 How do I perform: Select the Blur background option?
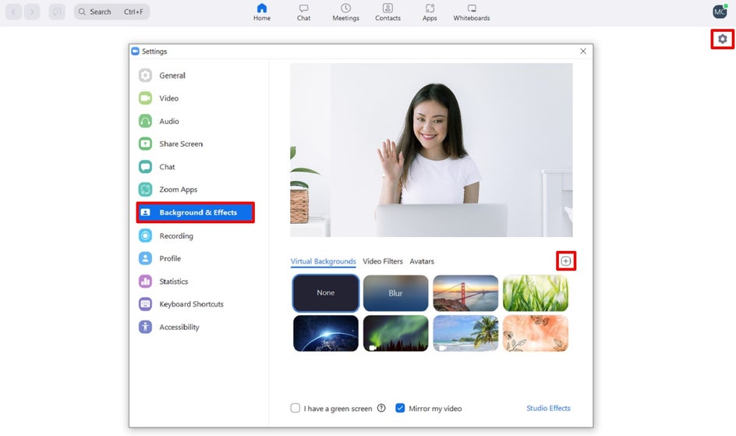tap(396, 292)
